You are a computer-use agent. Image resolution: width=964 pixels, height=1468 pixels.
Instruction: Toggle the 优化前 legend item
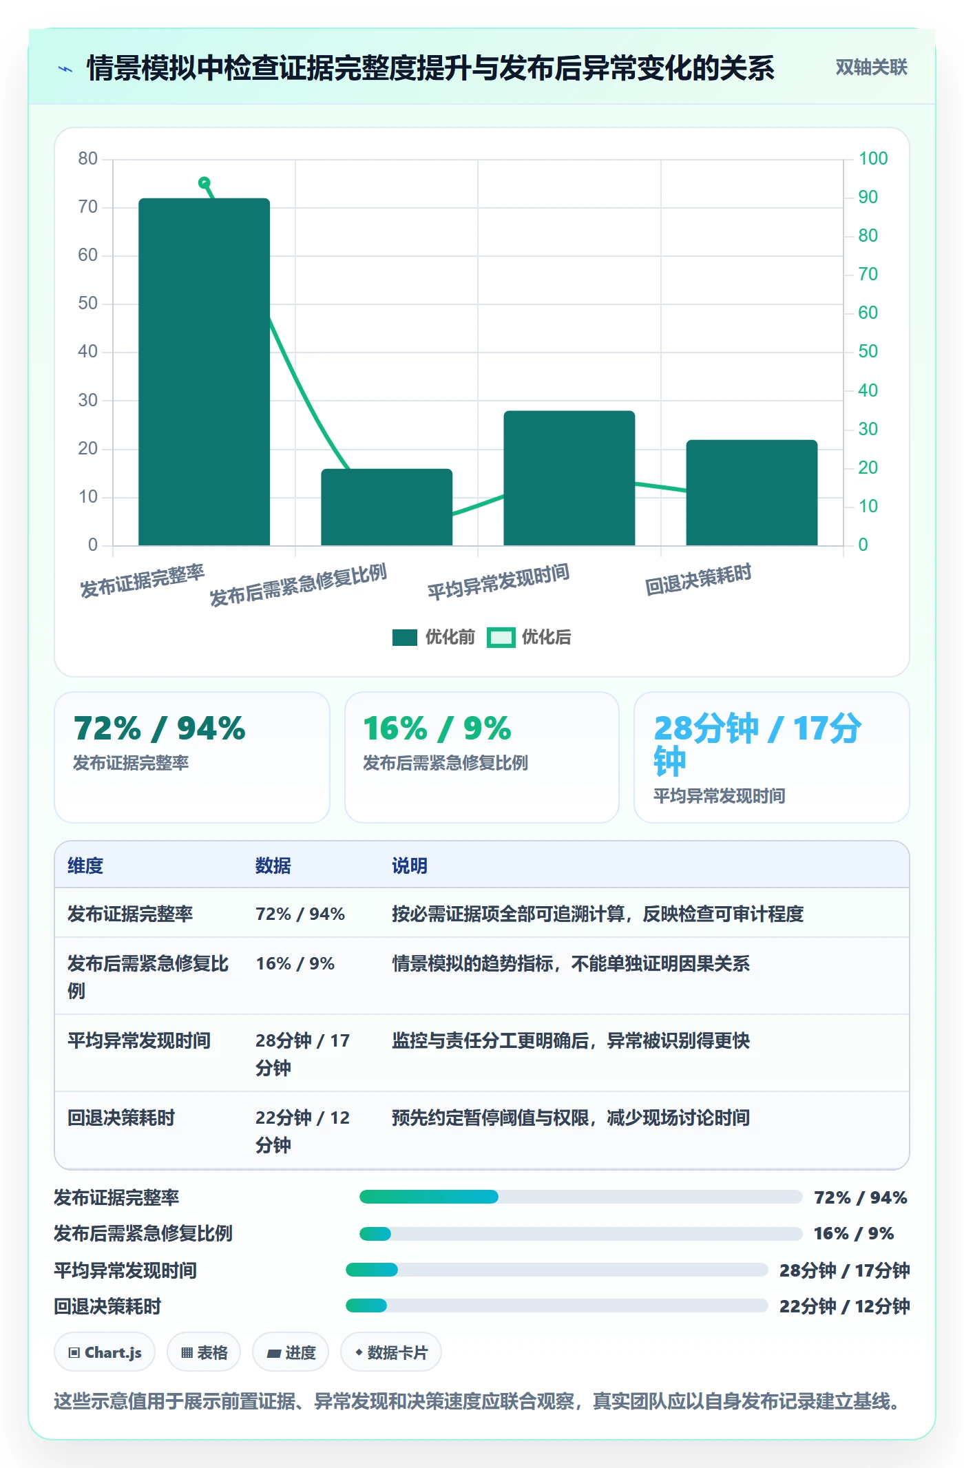pyautogui.click(x=433, y=637)
